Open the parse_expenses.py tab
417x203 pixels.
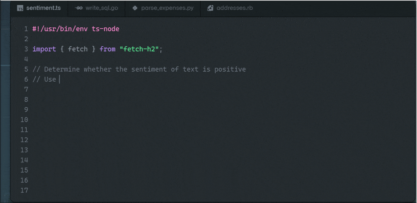(167, 8)
